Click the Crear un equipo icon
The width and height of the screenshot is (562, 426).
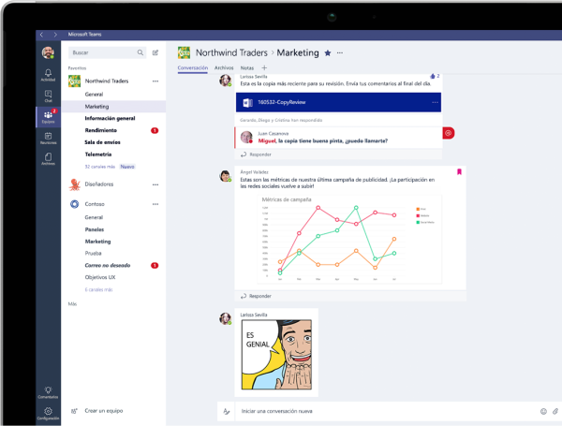point(74,411)
